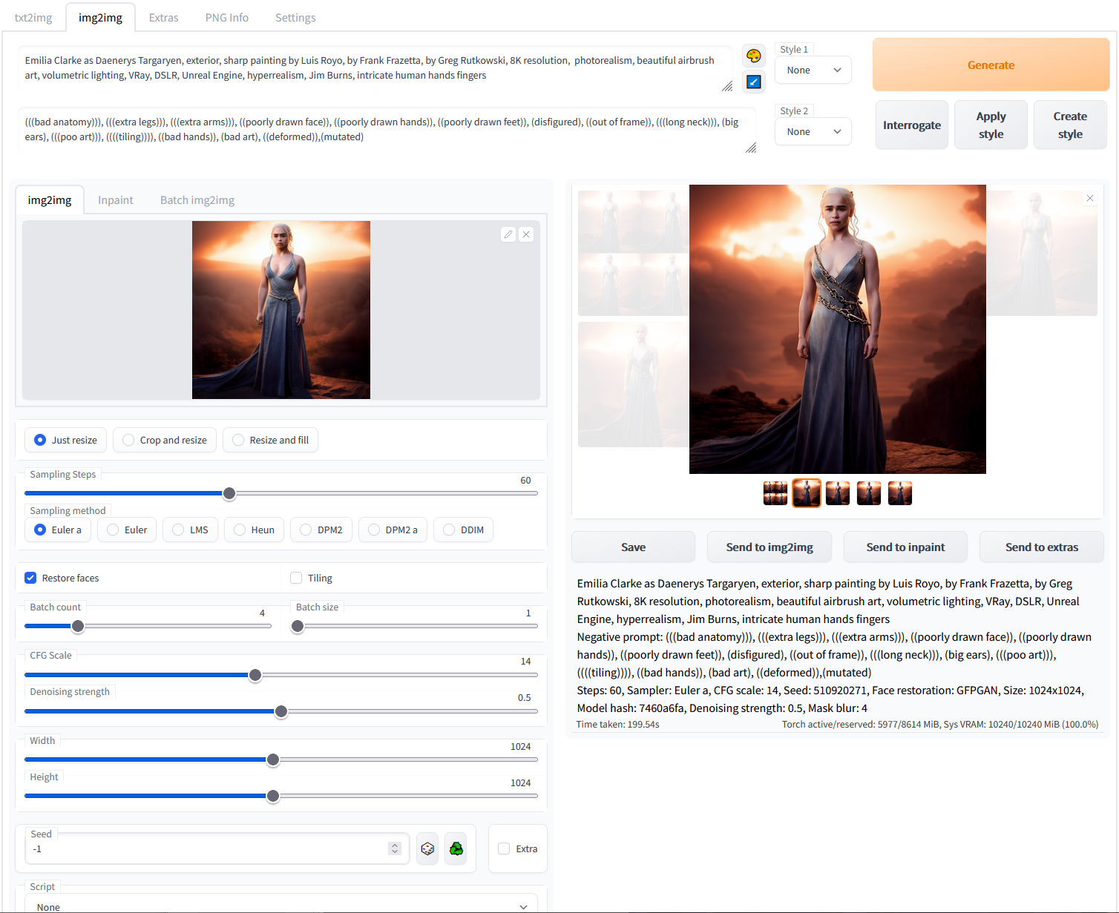Image resolution: width=1119 pixels, height=913 pixels.
Task: Disable the Restore faces checkbox
Action: (x=30, y=578)
